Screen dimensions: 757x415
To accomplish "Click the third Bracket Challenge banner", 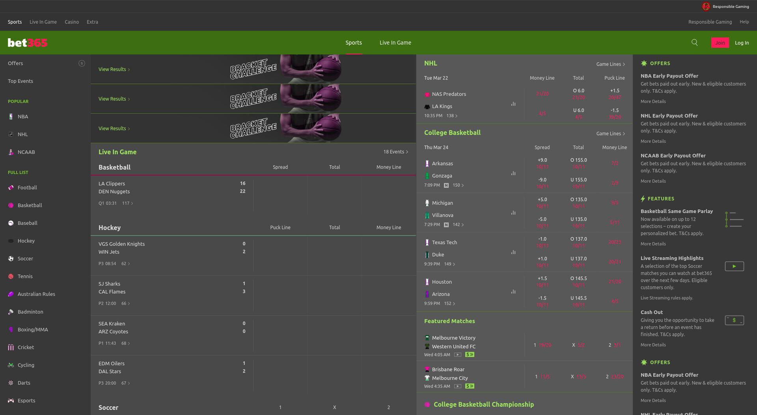I will 253,128.
